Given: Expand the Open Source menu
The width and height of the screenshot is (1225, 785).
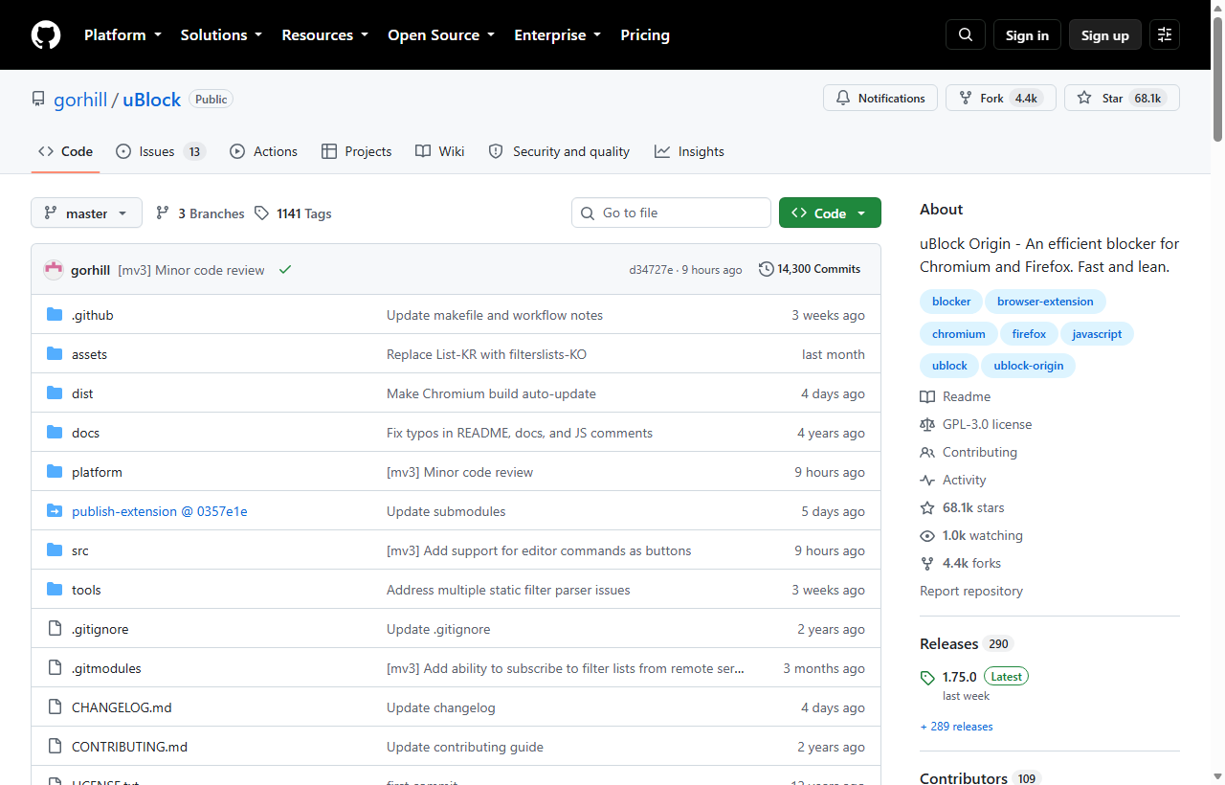Looking at the screenshot, I should pos(441,35).
